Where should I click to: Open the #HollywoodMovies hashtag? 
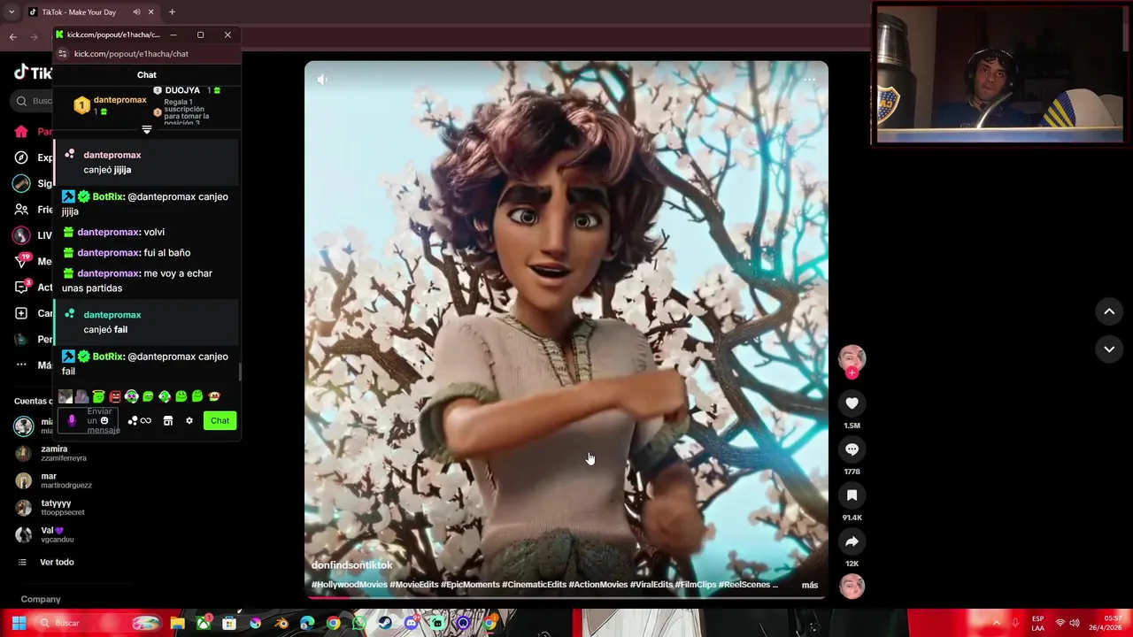(349, 585)
